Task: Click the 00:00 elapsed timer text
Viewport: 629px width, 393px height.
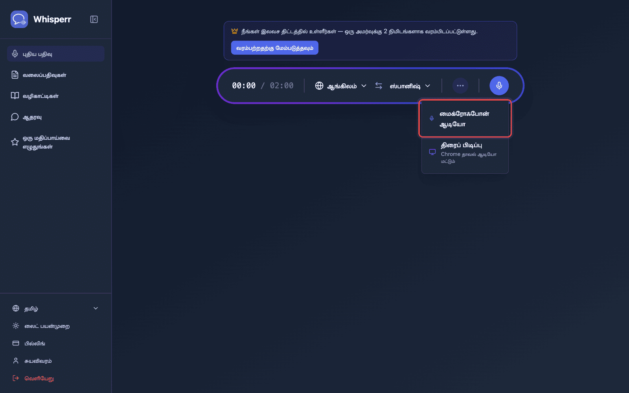Action: (x=244, y=86)
